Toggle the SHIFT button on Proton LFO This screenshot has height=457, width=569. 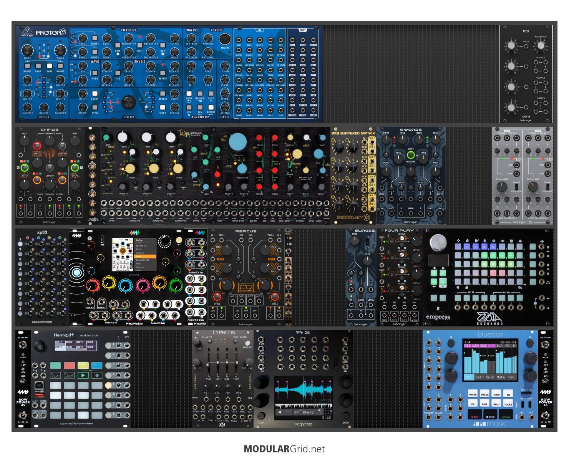[x=163, y=108]
